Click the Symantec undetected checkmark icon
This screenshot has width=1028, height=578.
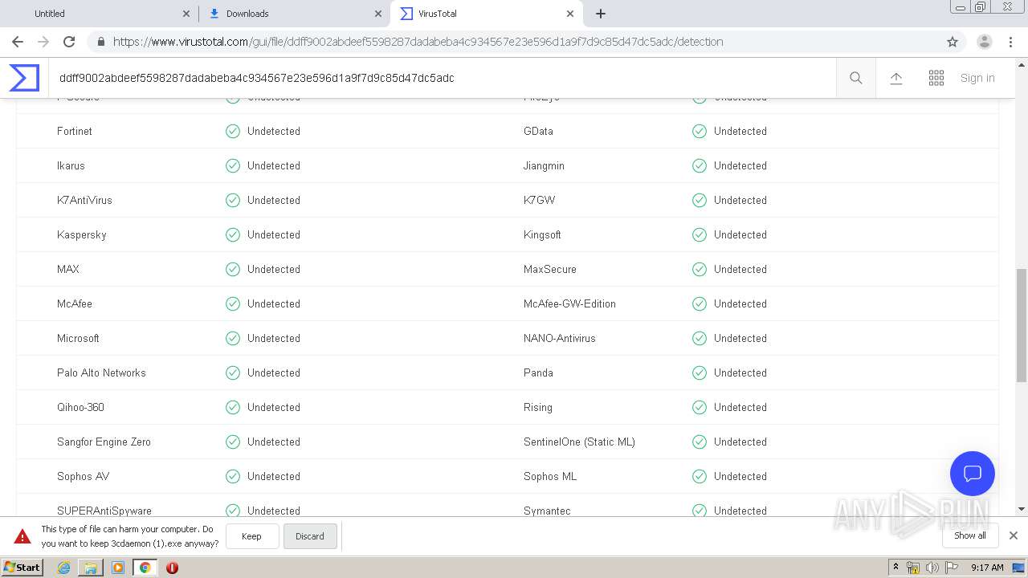tap(700, 511)
